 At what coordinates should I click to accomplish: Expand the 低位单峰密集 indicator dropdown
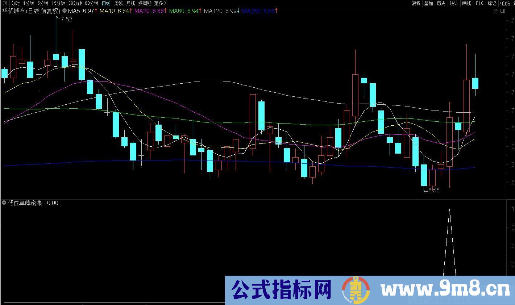(x=4, y=203)
